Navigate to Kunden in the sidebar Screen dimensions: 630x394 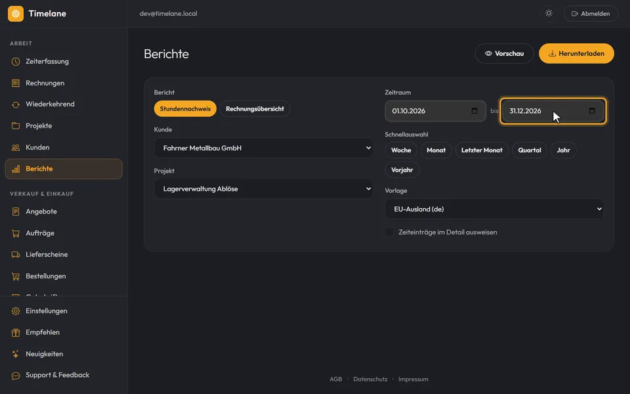point(64,148)
